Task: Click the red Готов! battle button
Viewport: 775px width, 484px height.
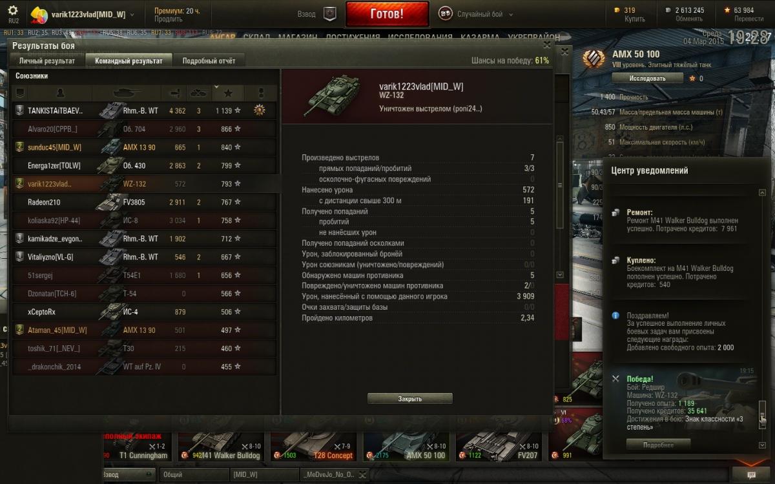Action: [x=387, y=14]
